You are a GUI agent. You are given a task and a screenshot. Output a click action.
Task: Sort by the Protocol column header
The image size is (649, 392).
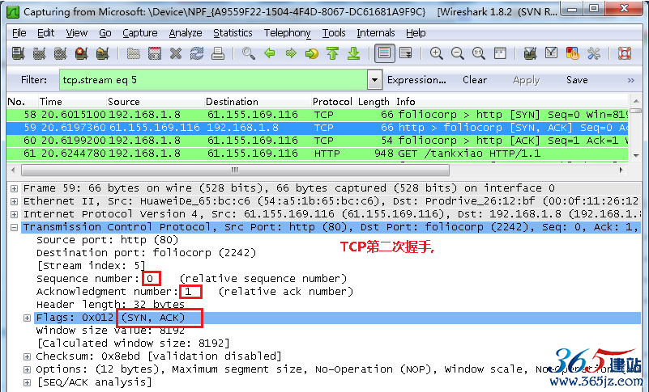[x=333, y=102]
